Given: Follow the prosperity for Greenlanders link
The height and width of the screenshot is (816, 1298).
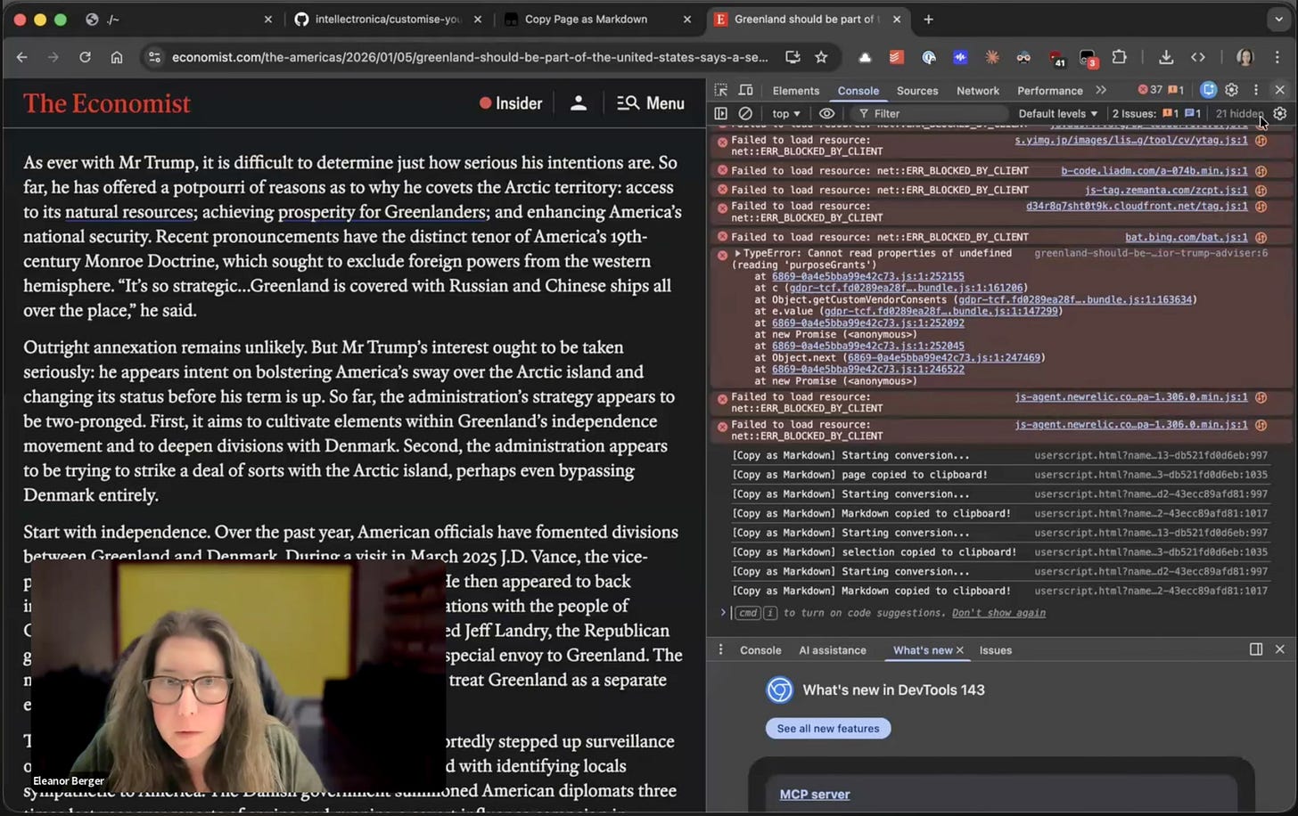Looking at the screenshot, I should [382, 212].
